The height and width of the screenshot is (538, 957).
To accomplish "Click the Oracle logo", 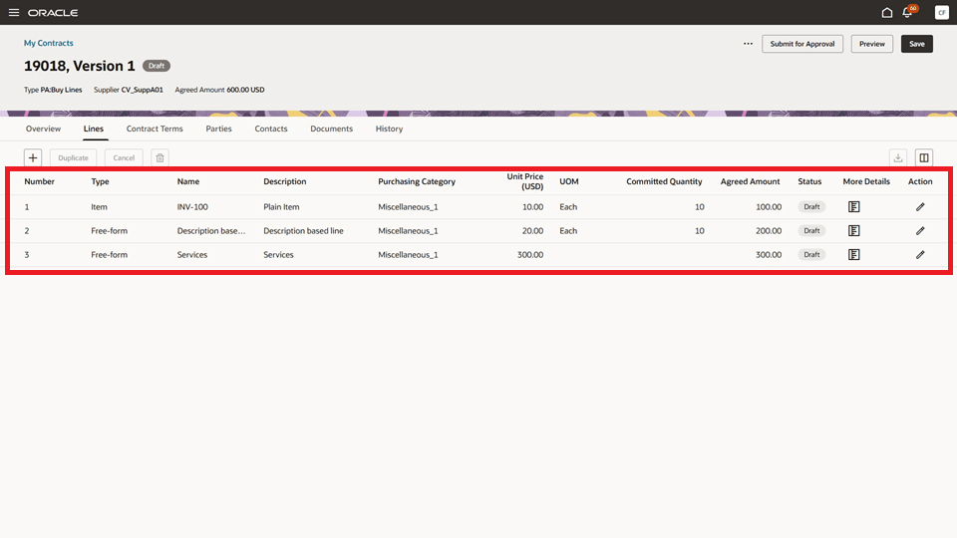I will (x=53, y=13).
